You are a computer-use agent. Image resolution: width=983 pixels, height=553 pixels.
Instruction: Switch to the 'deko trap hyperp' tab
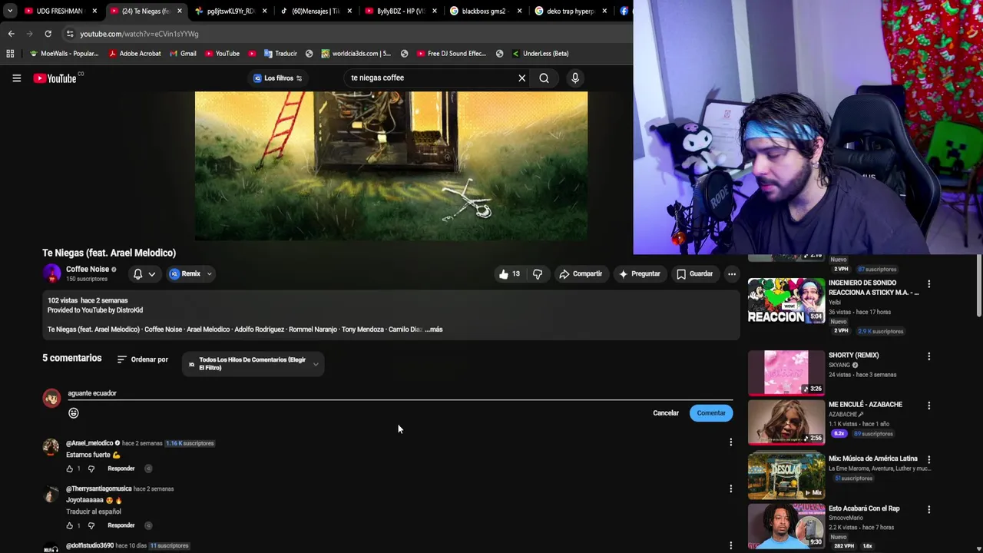[x=570, y=11]
